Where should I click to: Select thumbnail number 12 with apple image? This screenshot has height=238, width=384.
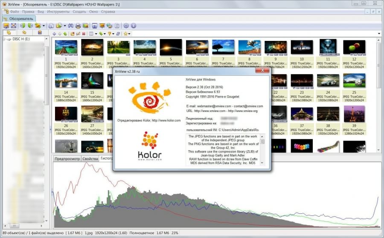click(354, 48)
